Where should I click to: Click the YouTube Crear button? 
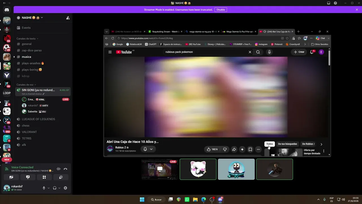(299, 52)
